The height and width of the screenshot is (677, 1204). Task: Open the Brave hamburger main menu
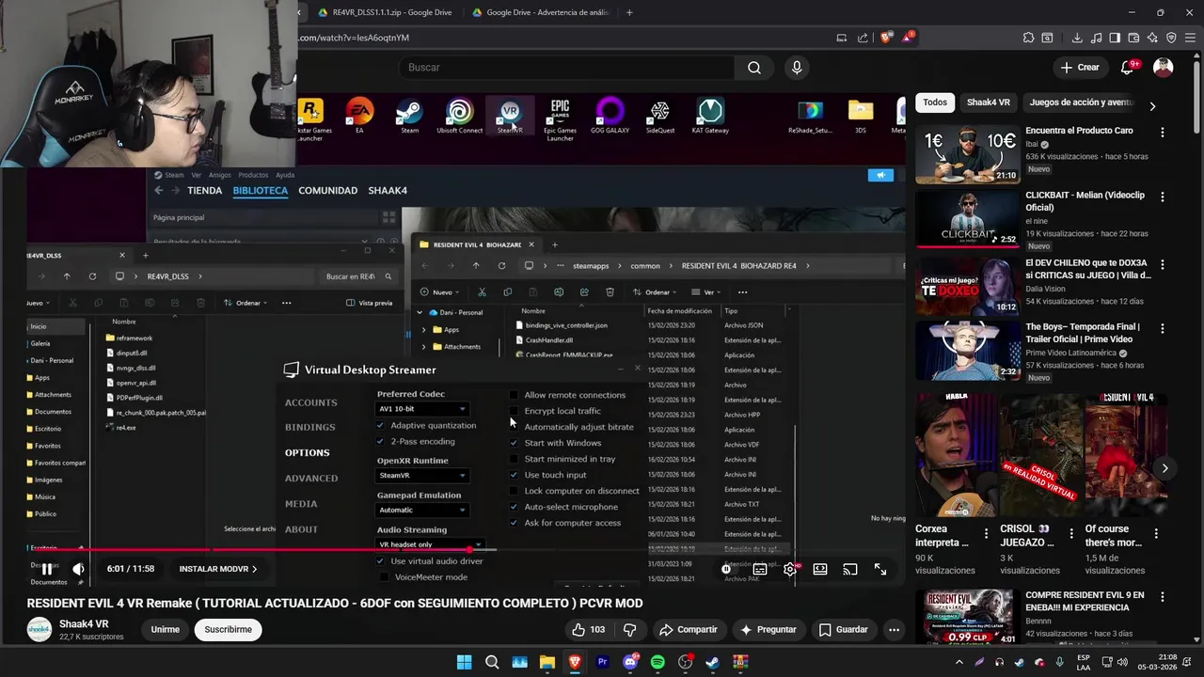(1190, 38)
